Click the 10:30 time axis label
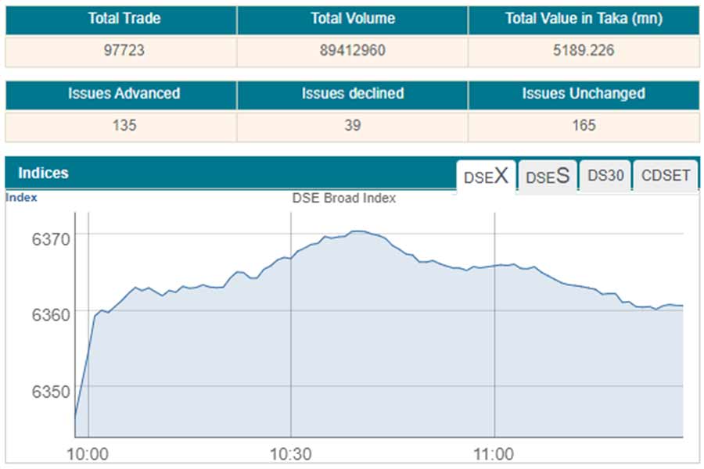704x469 pixels. [x=290, y=453]
